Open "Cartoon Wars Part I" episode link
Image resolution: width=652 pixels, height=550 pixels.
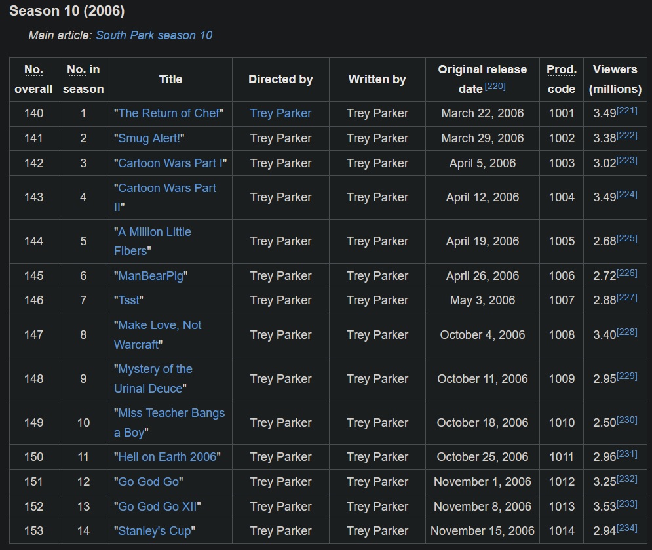click(x=170, y=163)
